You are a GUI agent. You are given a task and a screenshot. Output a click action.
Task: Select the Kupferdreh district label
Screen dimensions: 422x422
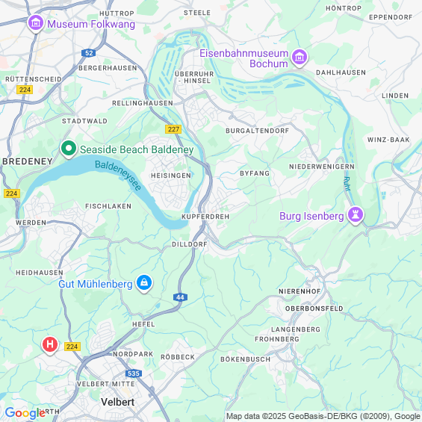(205, 217)
